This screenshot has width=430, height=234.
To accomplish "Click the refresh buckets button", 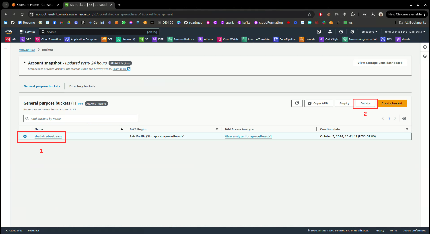I will click(x=297, y=103).
